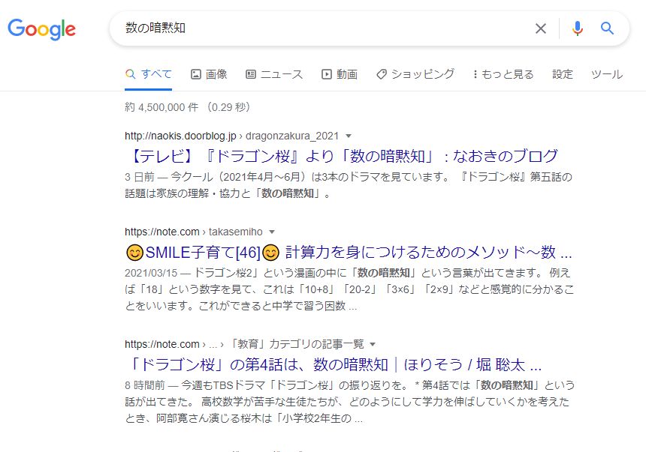Open the ほりそう / 堀 聡太 result link
646x452 pixels.
pyautogui.click(x=334, y=364)
